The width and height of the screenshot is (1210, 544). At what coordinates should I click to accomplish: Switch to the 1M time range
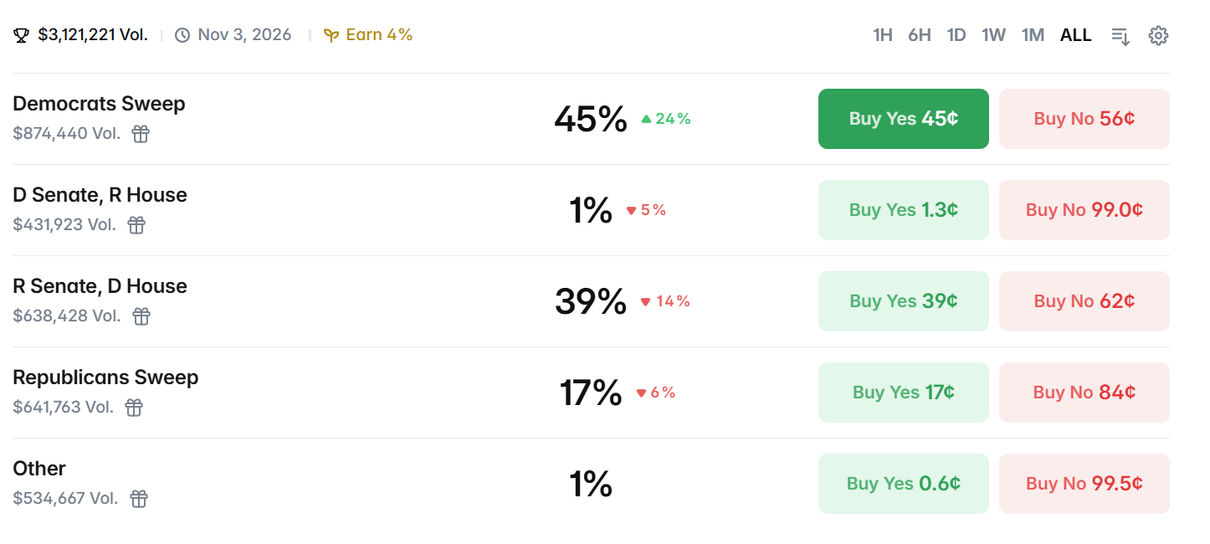(1033, 35)
